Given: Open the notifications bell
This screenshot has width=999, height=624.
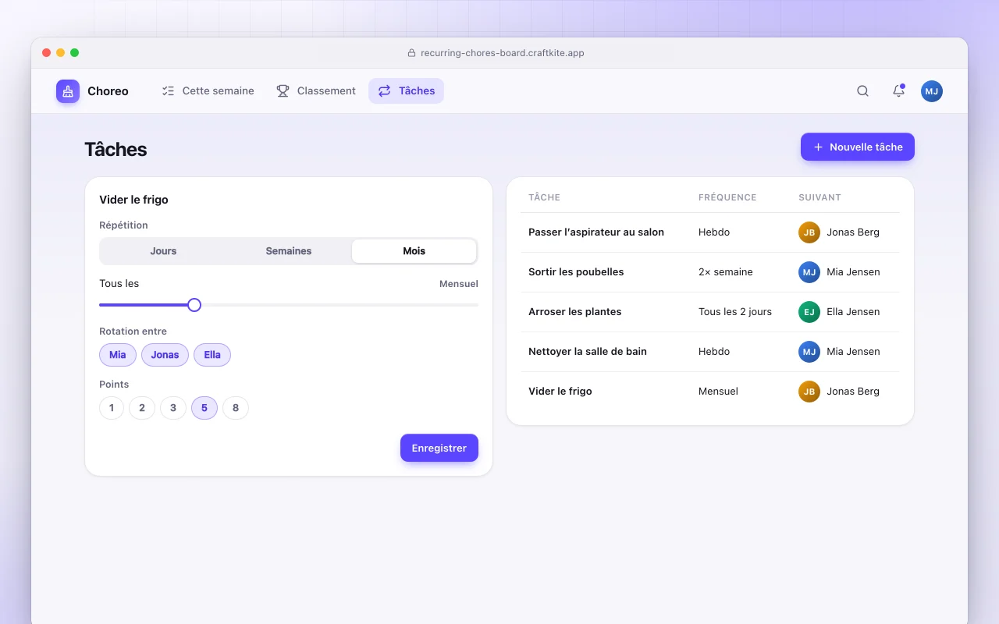Looking at the screenshot, I should (x=898, y=91).
